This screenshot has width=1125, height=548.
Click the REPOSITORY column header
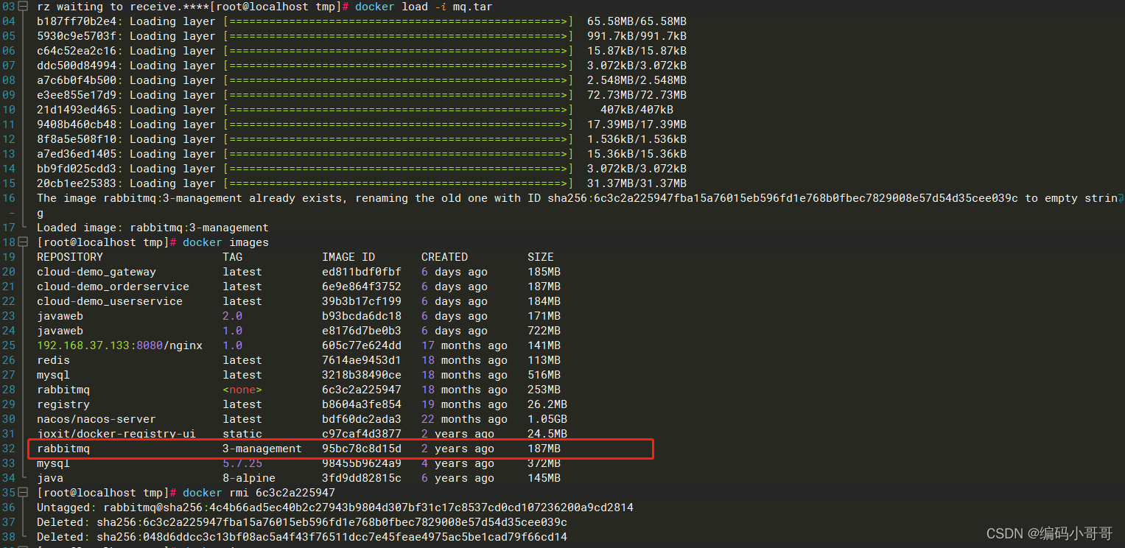pos(70,257)
